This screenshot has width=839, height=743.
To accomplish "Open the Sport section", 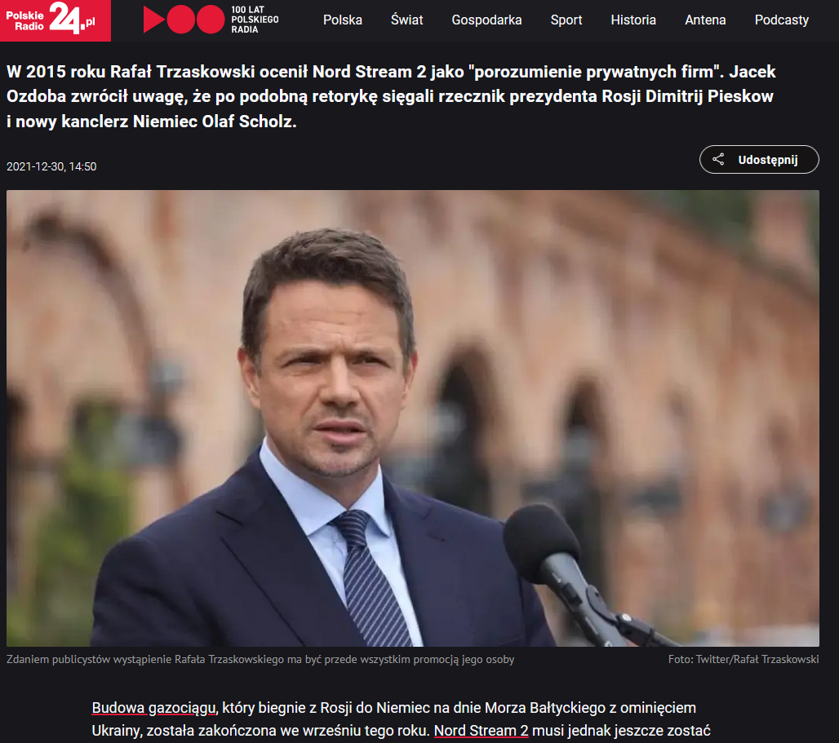I will [x=566, y=20].
